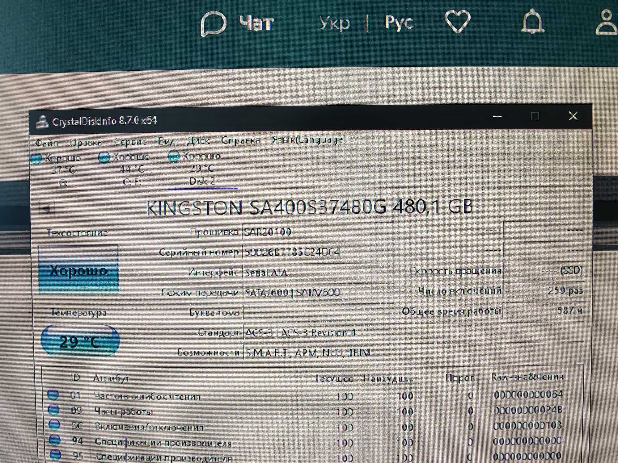Open the Вид menu
618x463 pixels.
[x=167, y=141]
